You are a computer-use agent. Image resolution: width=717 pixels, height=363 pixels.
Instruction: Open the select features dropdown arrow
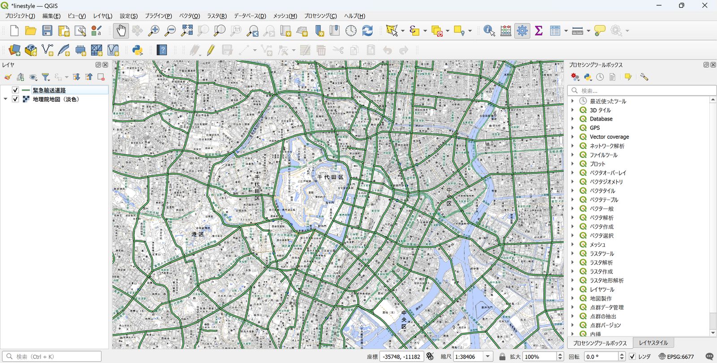point(402,31)
